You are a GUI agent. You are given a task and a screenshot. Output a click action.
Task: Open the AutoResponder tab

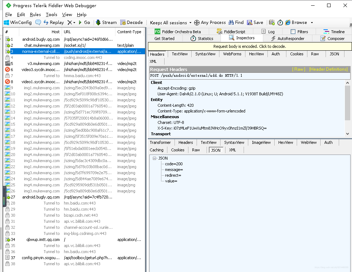(x=288, y=39)
